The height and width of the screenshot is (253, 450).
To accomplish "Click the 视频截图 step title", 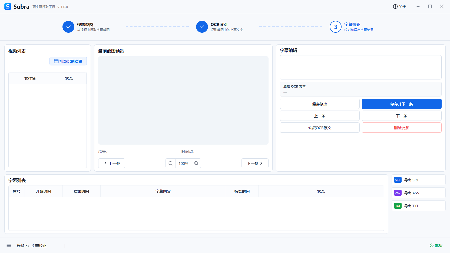I will coord(85,24).
